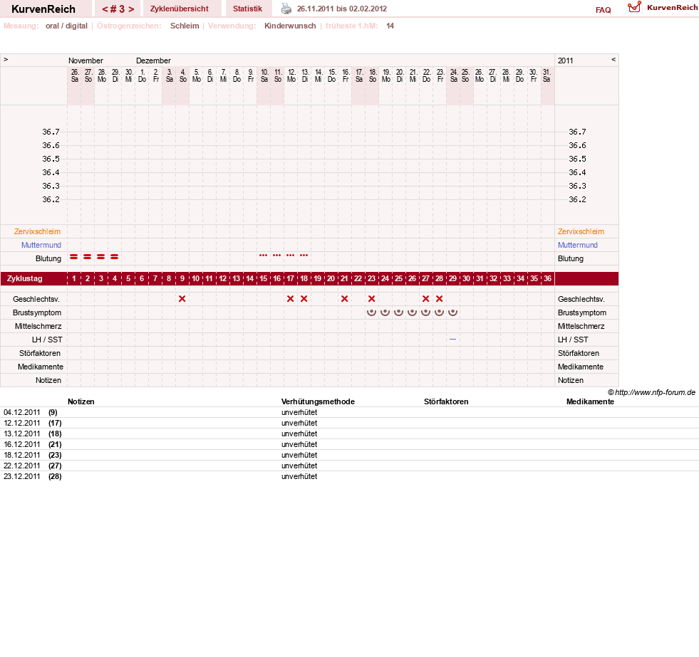This screenshot has height=657, width=699.
Task: Select cycle day 36 in Zyklustag row
Action: pos(547,279)
